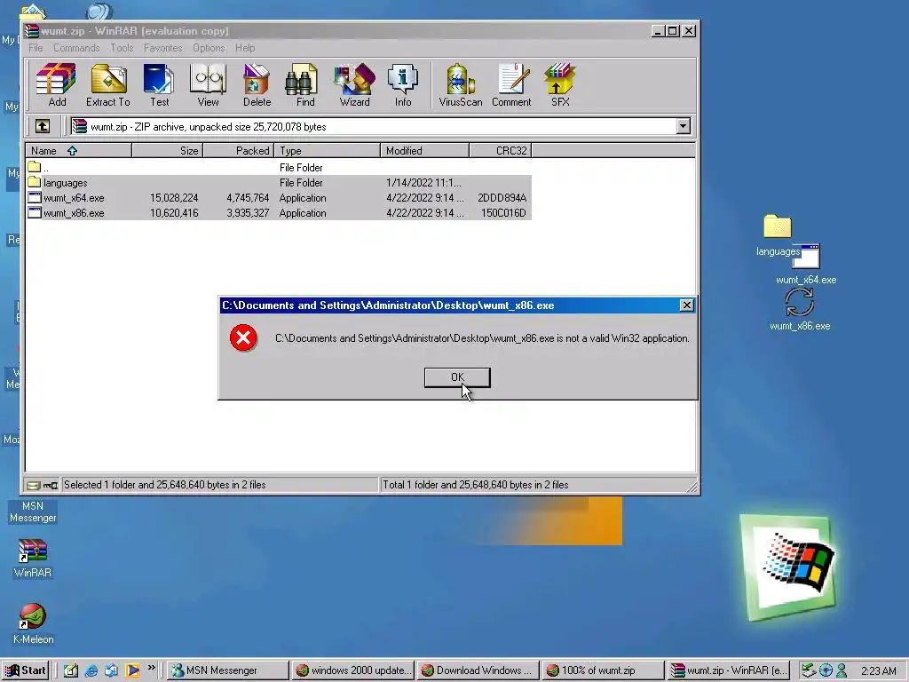Image resolution: width=909 pixels, height=682 pixels.
Task: Open the View tool in WinRAR toolbar
Action: 208,85
